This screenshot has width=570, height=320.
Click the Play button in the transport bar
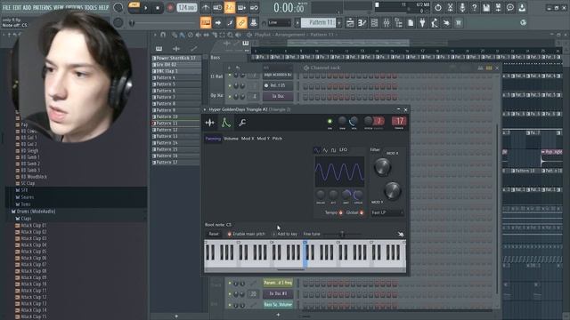pyautogui.click(x=146, y=8)
